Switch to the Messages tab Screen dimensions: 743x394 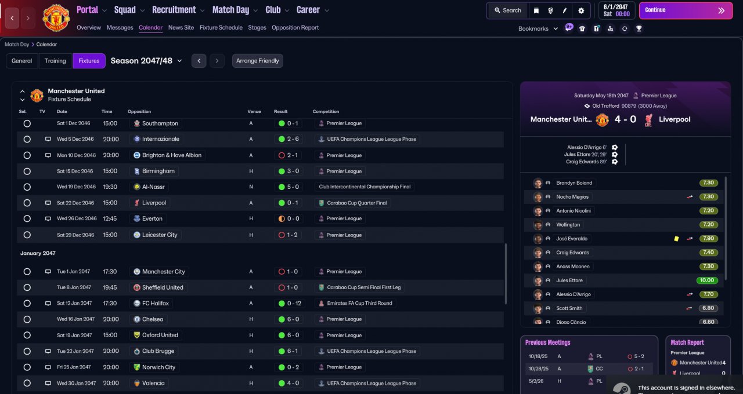pyautogui.click(x=120, y=28)
